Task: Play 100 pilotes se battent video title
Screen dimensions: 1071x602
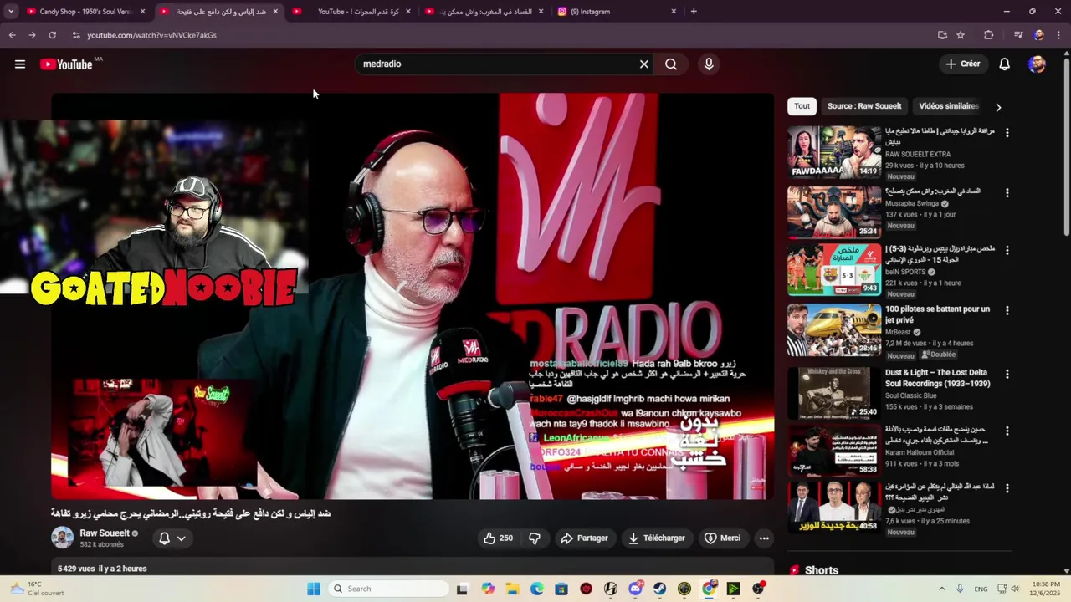Action: 937,314
